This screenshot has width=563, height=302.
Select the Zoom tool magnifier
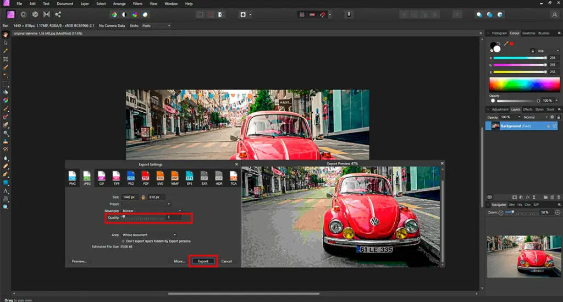coord(5,207)
